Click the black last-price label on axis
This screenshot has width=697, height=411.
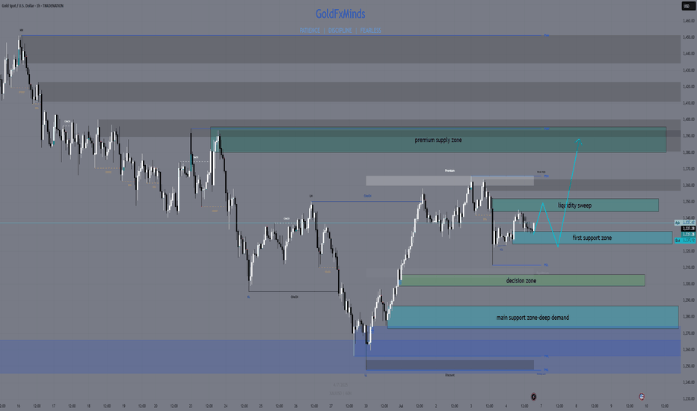point(688,229)
